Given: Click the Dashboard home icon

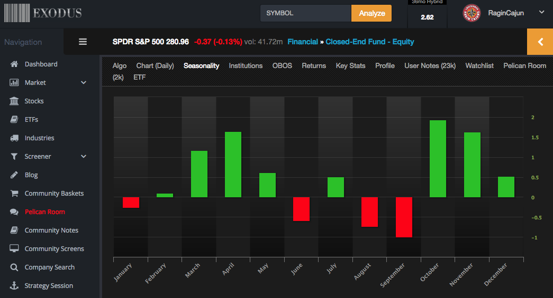Looking at the screenshot, I should pos(14,64).
